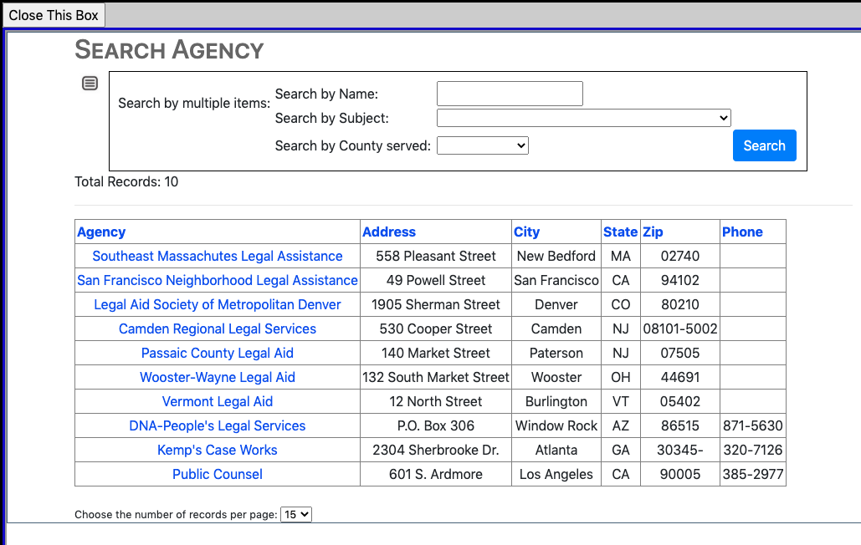Sort by the Address column header
This screenshot has height=545, width=861.
click(x=388, y=232)
